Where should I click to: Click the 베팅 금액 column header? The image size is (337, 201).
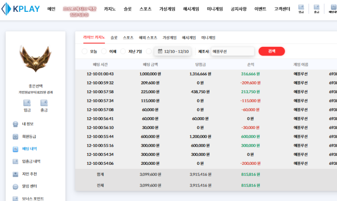pyautogui.click(x=150, y=64)
